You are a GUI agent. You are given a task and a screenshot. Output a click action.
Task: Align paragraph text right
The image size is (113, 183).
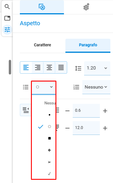38,67
